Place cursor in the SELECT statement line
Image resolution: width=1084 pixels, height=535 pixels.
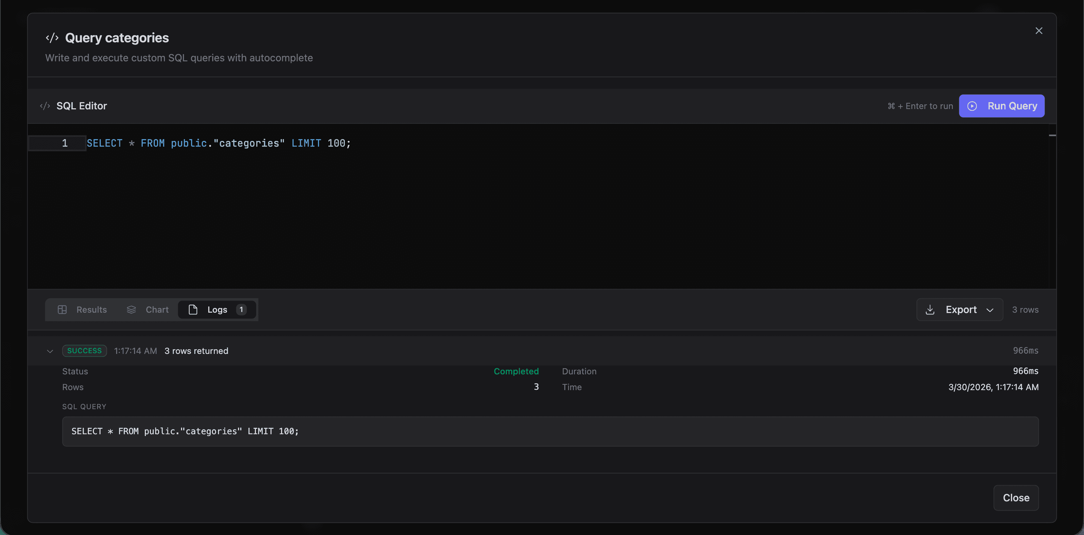(x=218, y=143)
